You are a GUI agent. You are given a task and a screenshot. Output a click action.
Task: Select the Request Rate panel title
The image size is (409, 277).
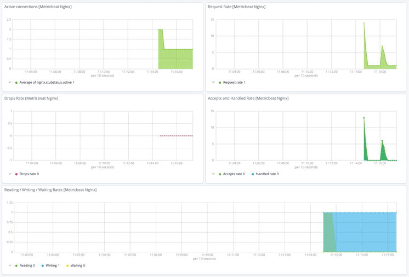[236, 7]
